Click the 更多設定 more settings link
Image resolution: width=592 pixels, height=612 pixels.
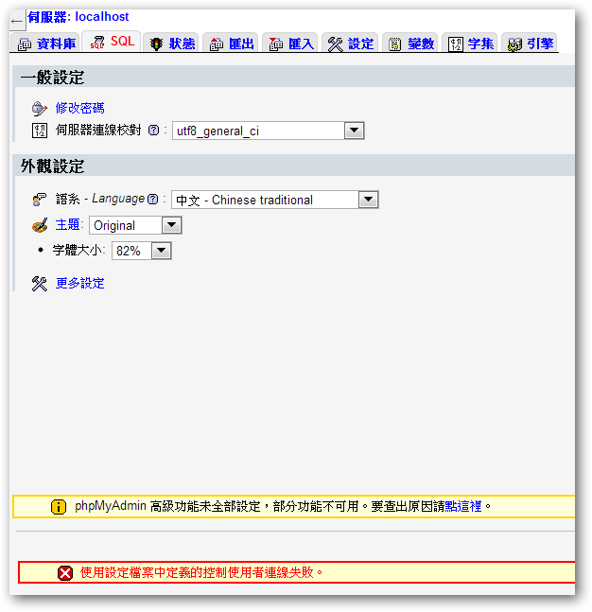click(x=80, y=283)
